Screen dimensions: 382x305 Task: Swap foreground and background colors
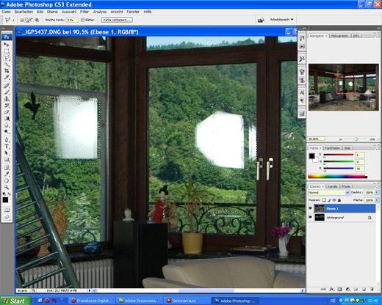10,194
